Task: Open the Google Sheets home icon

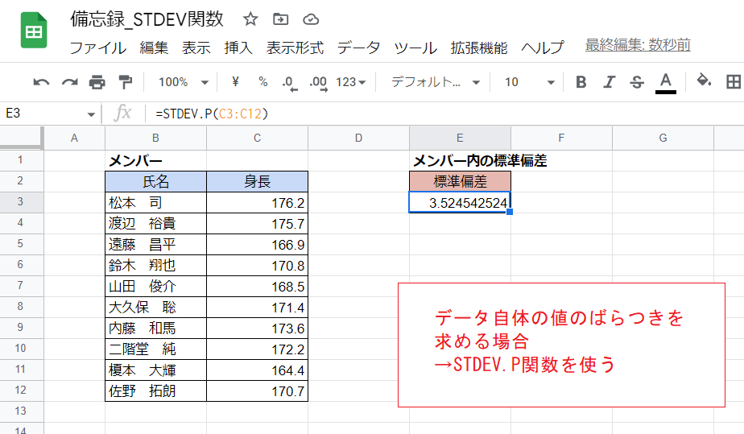Action: click(34, 31)
